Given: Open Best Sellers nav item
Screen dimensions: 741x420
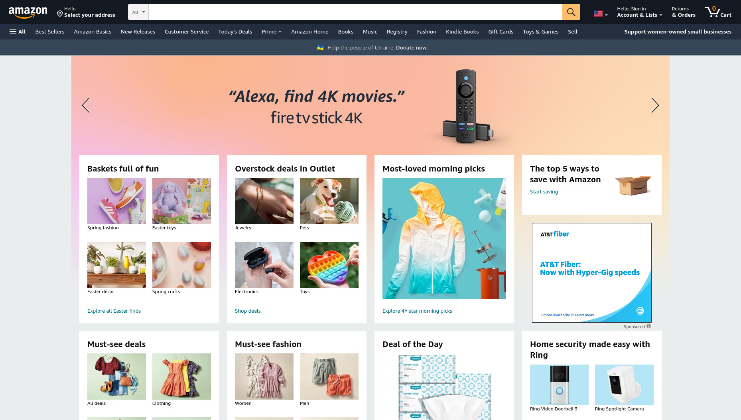Looking at the screenshot, I should (50, 32).
